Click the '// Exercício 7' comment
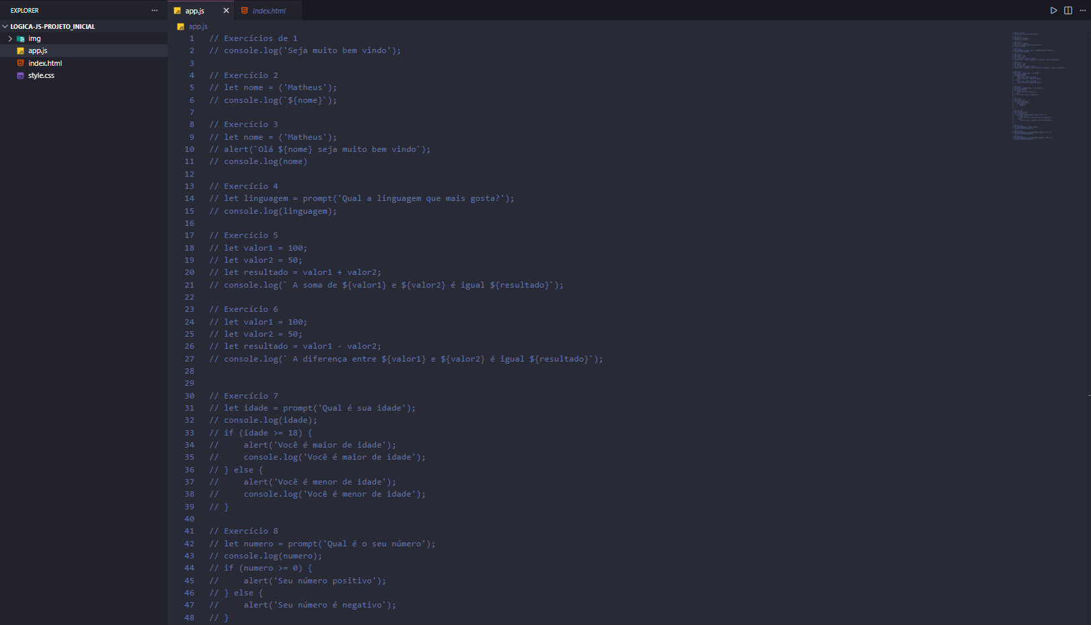Image resolution: width=1091 pixels, height=625 pixels. pyautogui.click(x=243, y=396)
